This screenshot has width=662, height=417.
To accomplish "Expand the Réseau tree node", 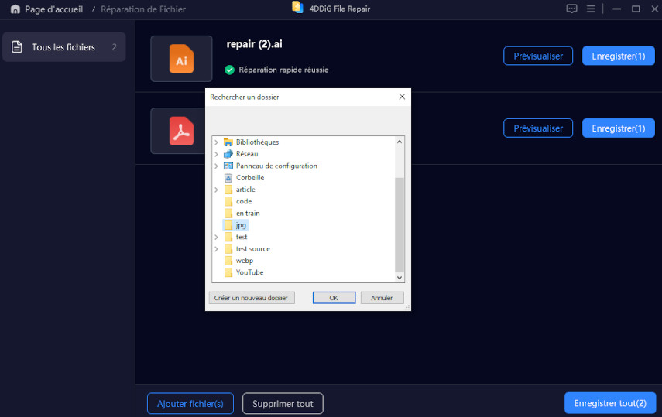I will pyautogui.click(x=217, y=154).
